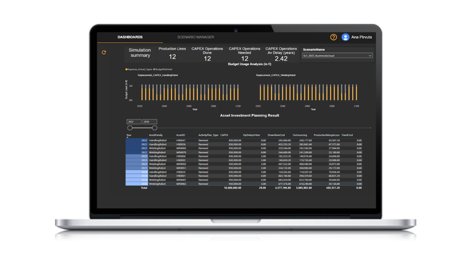The height and width of the screenshot is (267, 476).
Task: Select the WR0078 asset ID cell
Action: coord(181,152)
